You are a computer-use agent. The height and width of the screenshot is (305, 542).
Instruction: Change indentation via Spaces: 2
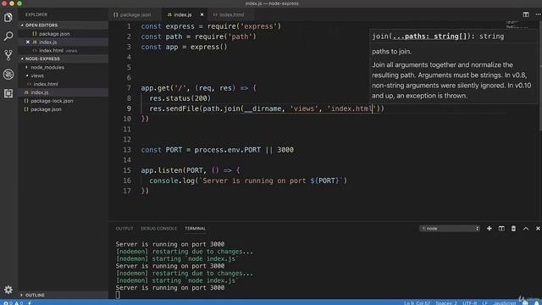446,303
